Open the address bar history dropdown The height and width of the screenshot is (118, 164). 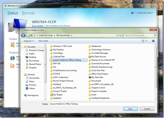pyautogui.click(x=116, y=35)
